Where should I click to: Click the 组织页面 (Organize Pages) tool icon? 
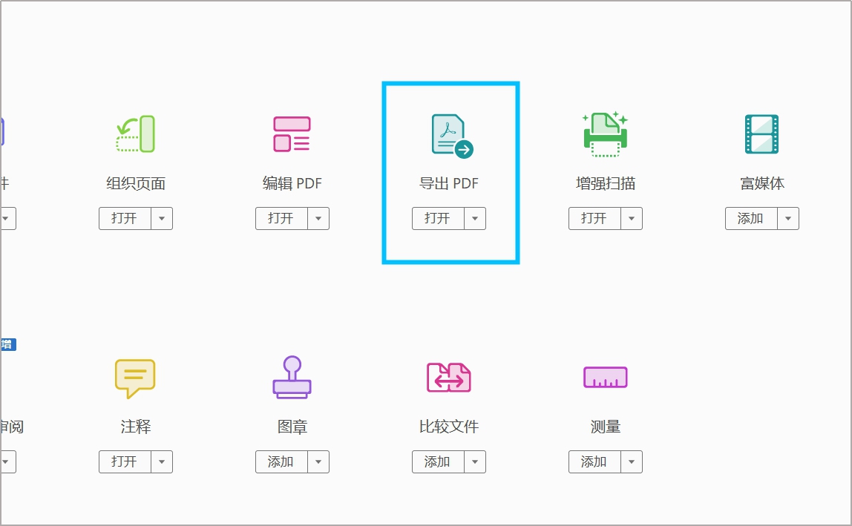(136, 134)
